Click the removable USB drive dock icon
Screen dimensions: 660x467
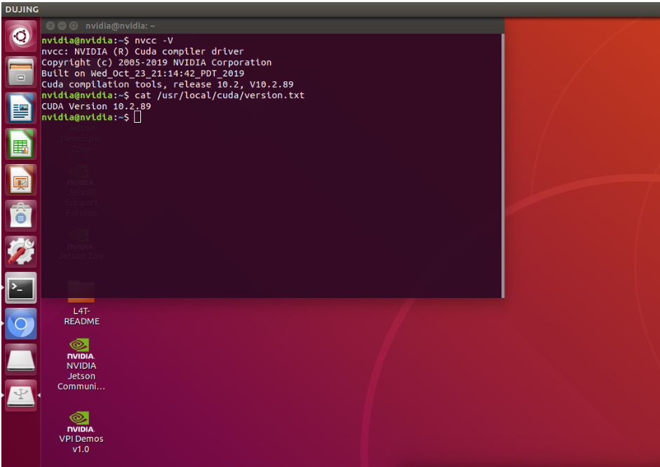click(20, 395)
